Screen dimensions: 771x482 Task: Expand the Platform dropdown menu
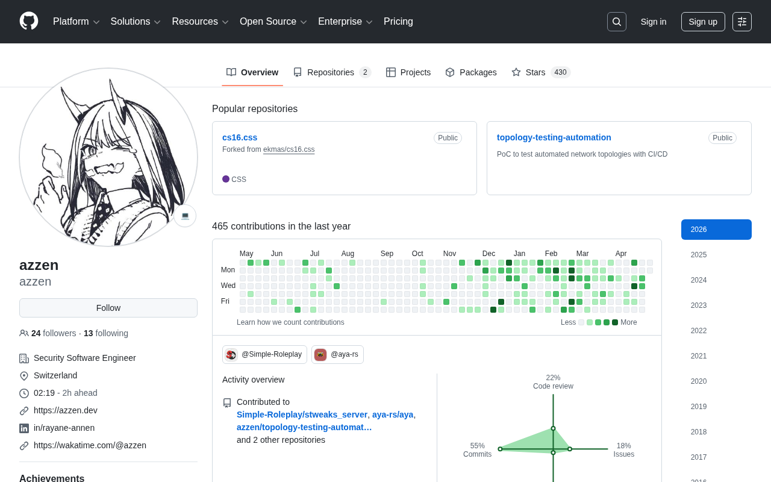(x=76, y=22)
